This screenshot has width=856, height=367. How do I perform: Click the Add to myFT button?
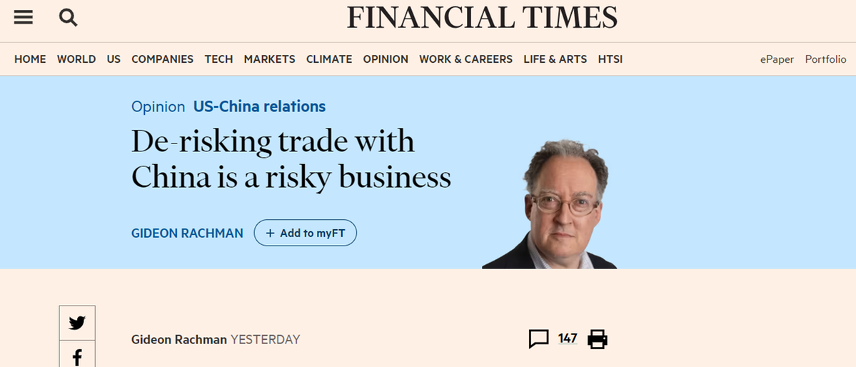(x=305, y=233)
